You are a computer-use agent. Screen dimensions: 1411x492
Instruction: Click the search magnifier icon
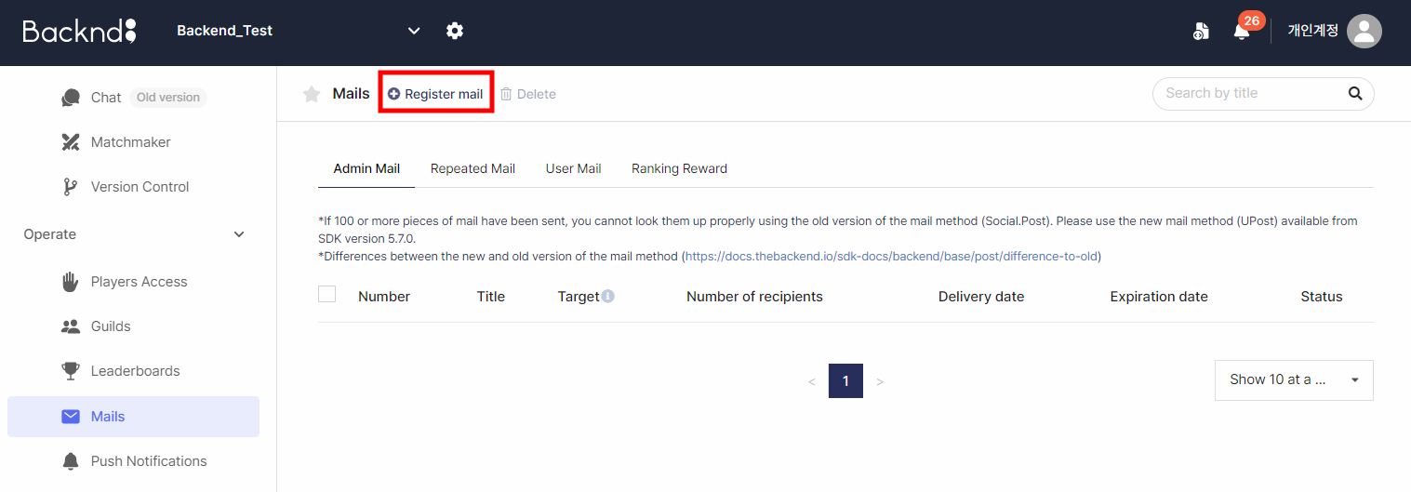(x=1355, y=93)
